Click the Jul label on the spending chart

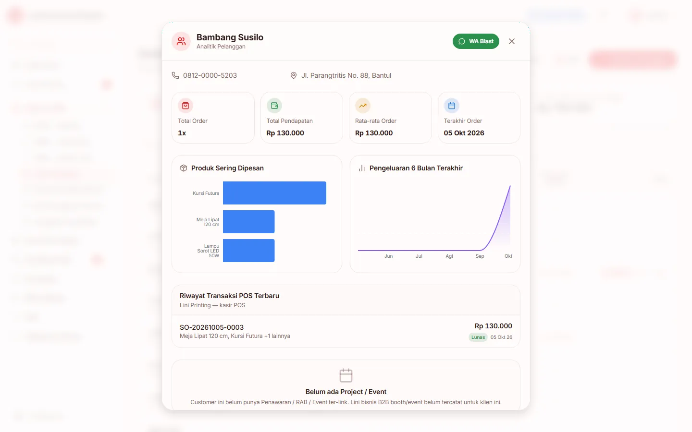pos(419,256)
